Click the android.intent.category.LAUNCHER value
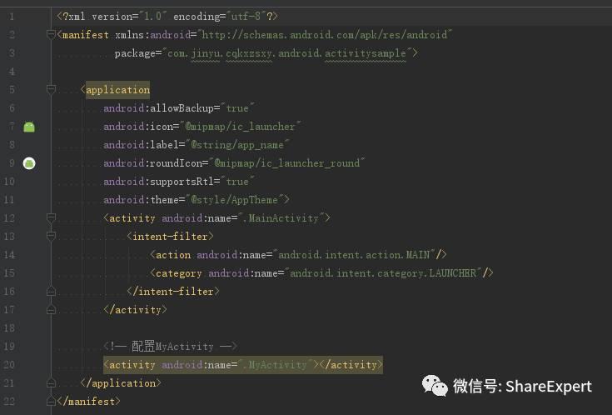612x415 pixels. (383, 273)
